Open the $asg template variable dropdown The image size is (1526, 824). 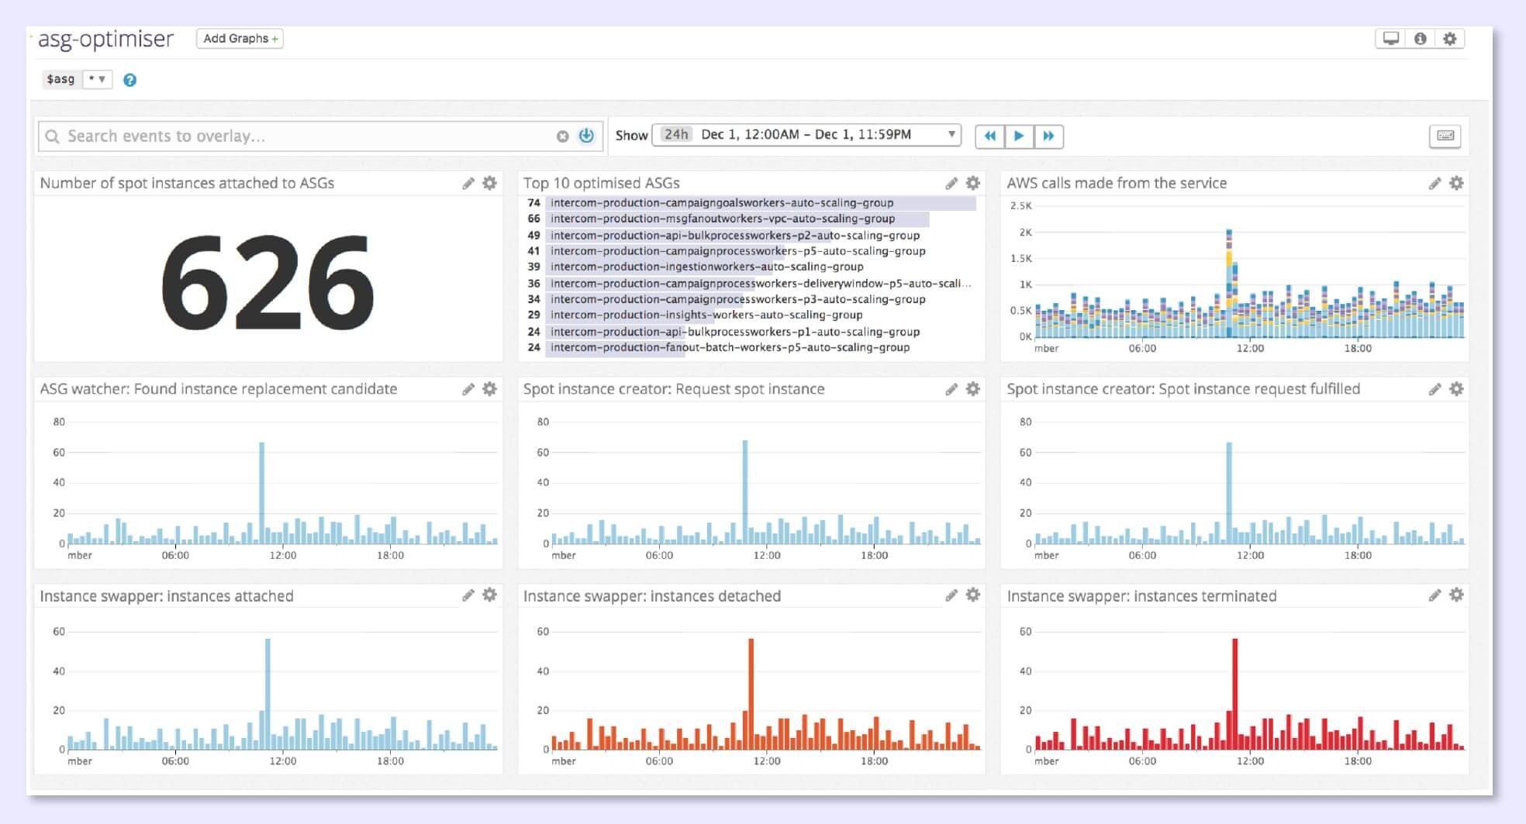98,79
